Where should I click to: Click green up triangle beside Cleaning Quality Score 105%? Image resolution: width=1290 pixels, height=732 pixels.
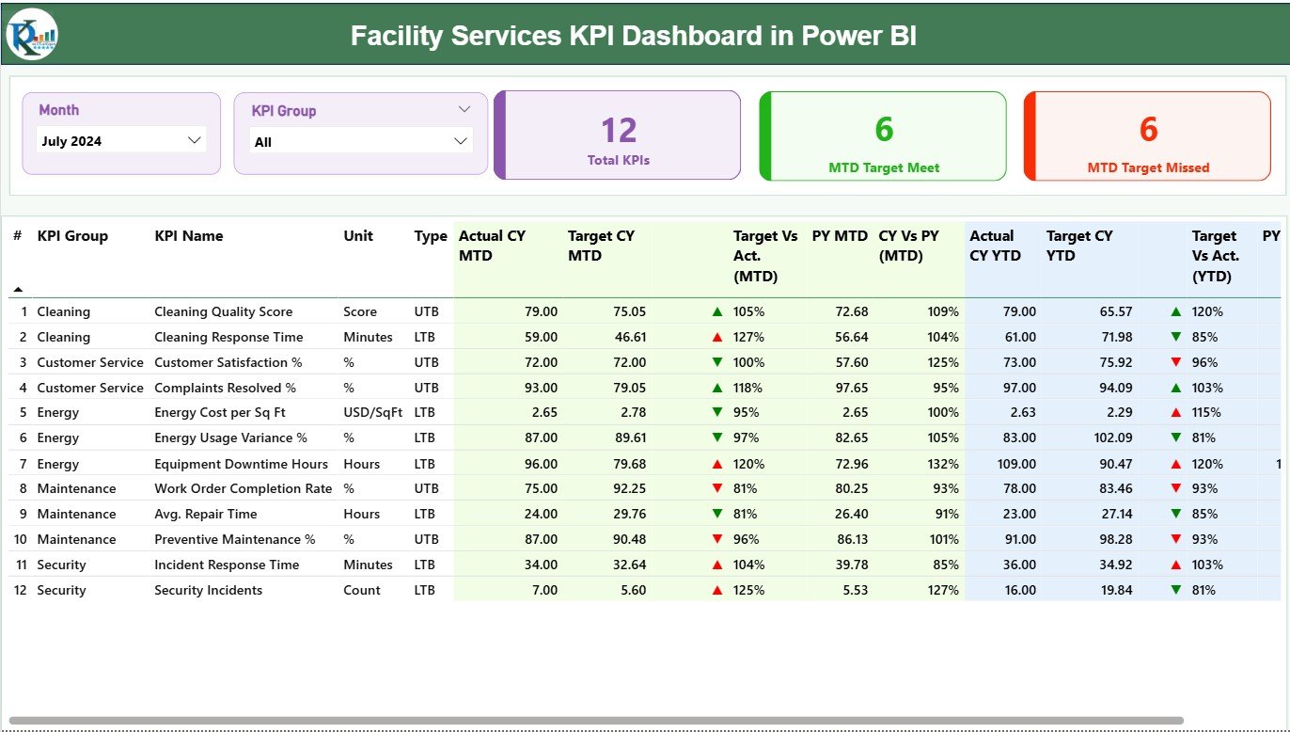[717, 311]
